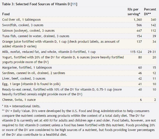The height and width of the screenshot is (139, 159).
Task: Click the IUs = International Units footnote
Action: point(21,106)
